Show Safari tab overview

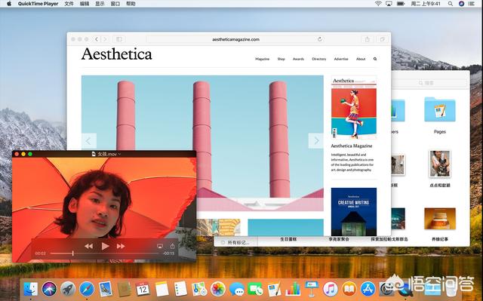point(383,39)
